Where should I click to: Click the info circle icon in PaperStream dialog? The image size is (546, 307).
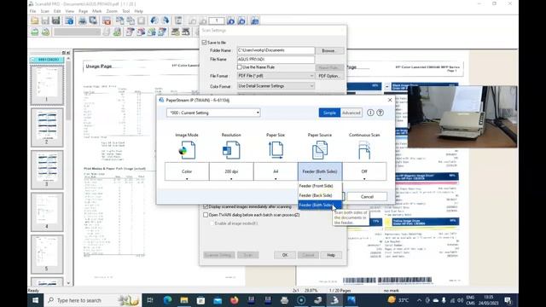[370, 113]
